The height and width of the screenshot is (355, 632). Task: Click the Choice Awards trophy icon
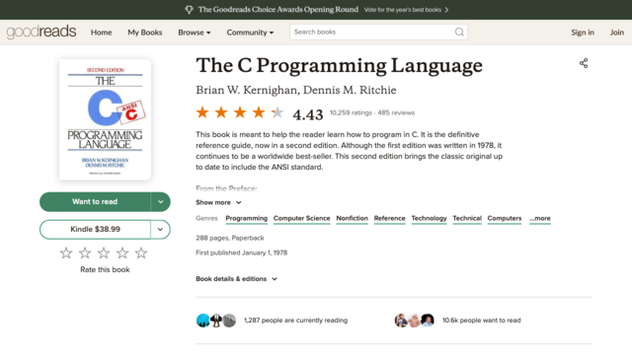[x=189, y=10]
